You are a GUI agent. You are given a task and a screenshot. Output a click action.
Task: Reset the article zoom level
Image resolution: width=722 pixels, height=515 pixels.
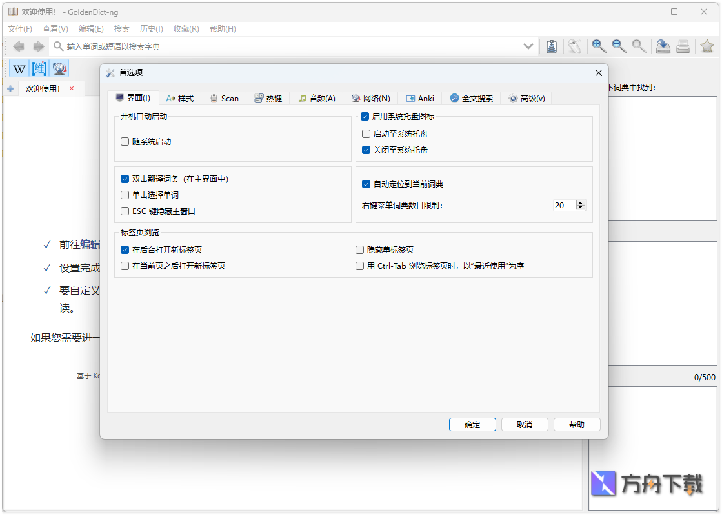click(639, 46)
